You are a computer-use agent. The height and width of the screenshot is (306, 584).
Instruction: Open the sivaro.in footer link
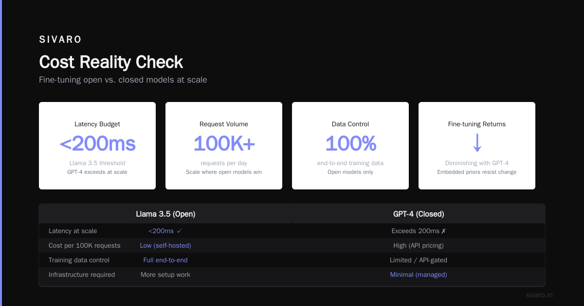point(540,295)
